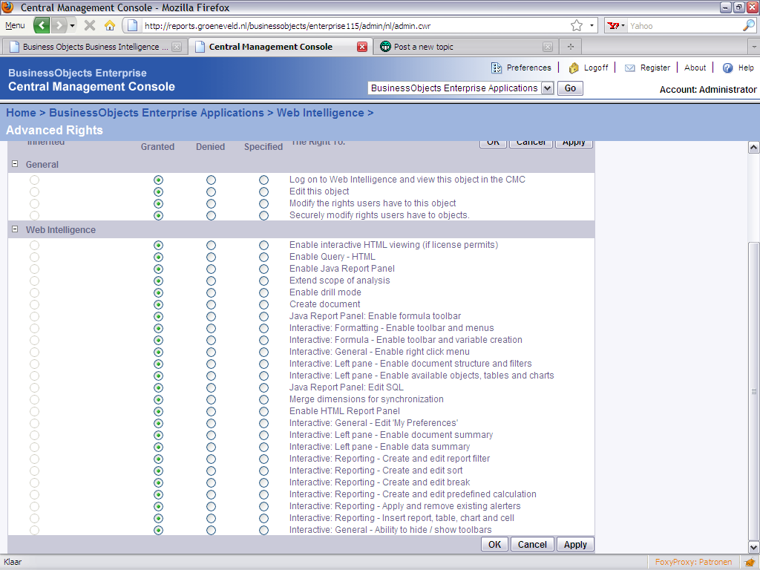
Task: Collapse the General rights section
Action: [x=15, y=164]
